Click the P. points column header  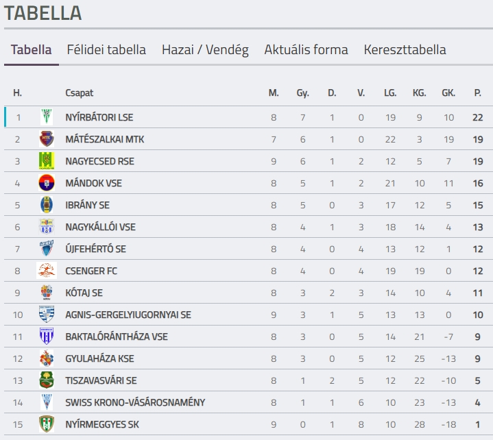(x=477, y=93)
